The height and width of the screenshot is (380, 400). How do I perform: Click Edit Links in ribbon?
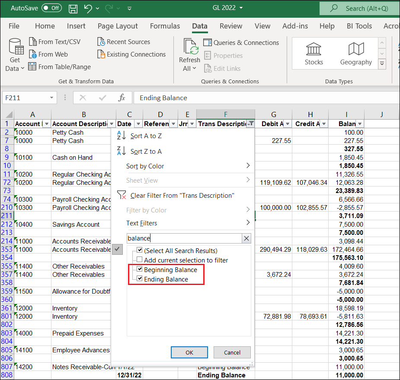[222, 69]
